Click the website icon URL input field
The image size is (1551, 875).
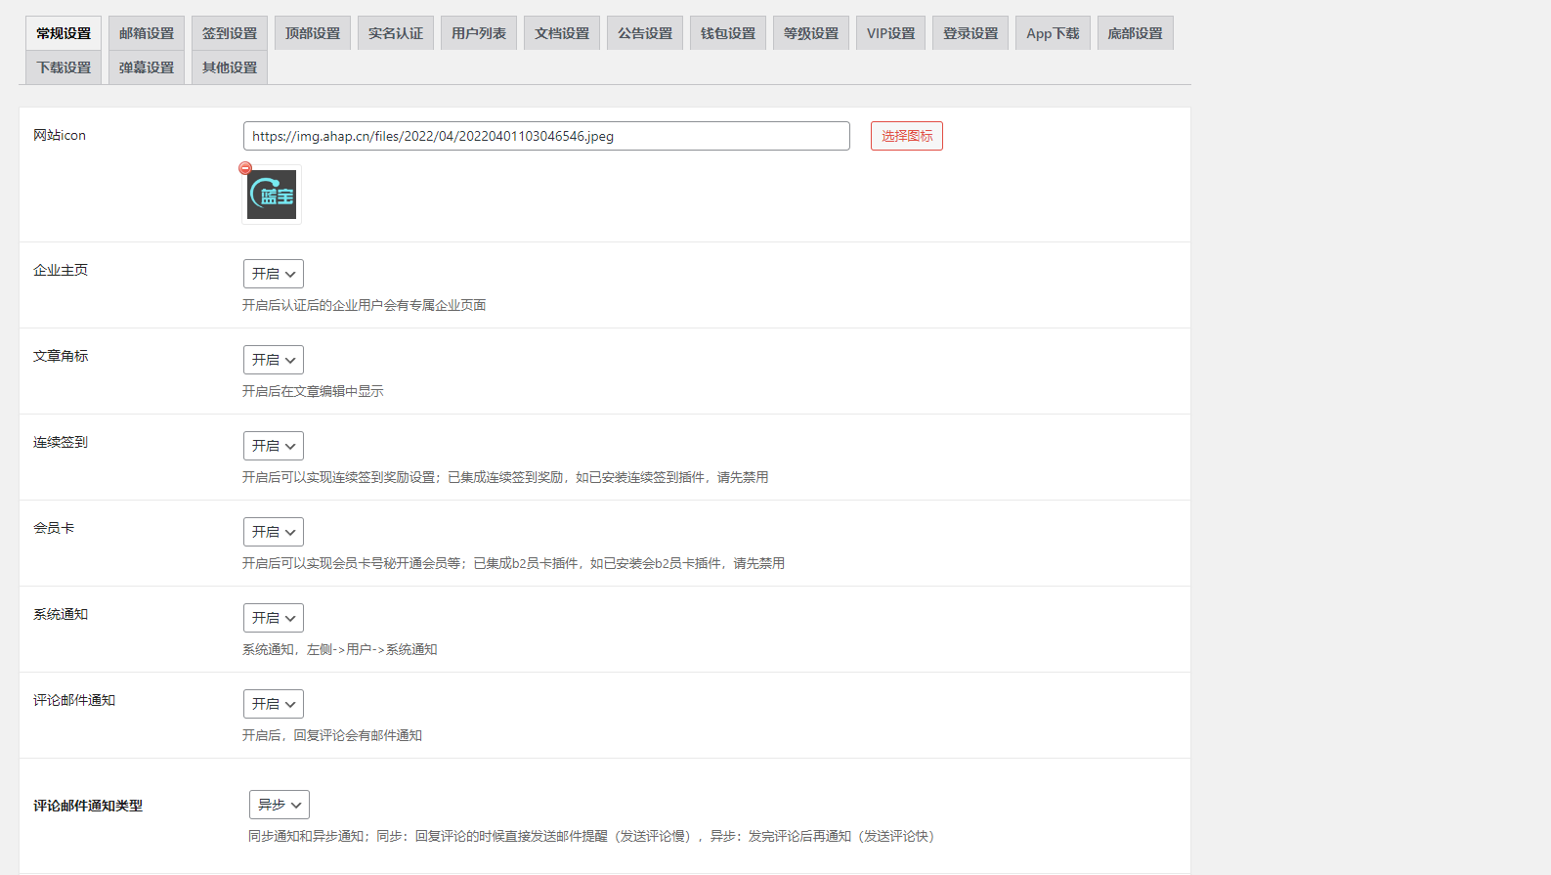545,136
